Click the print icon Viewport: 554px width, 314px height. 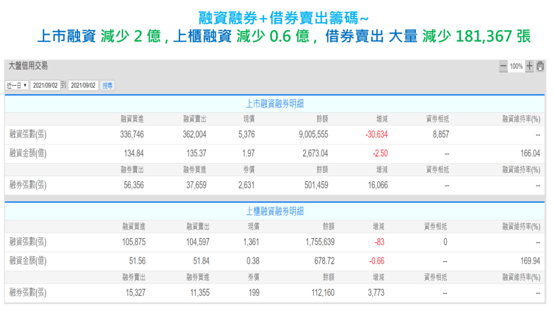click(540, 66)
